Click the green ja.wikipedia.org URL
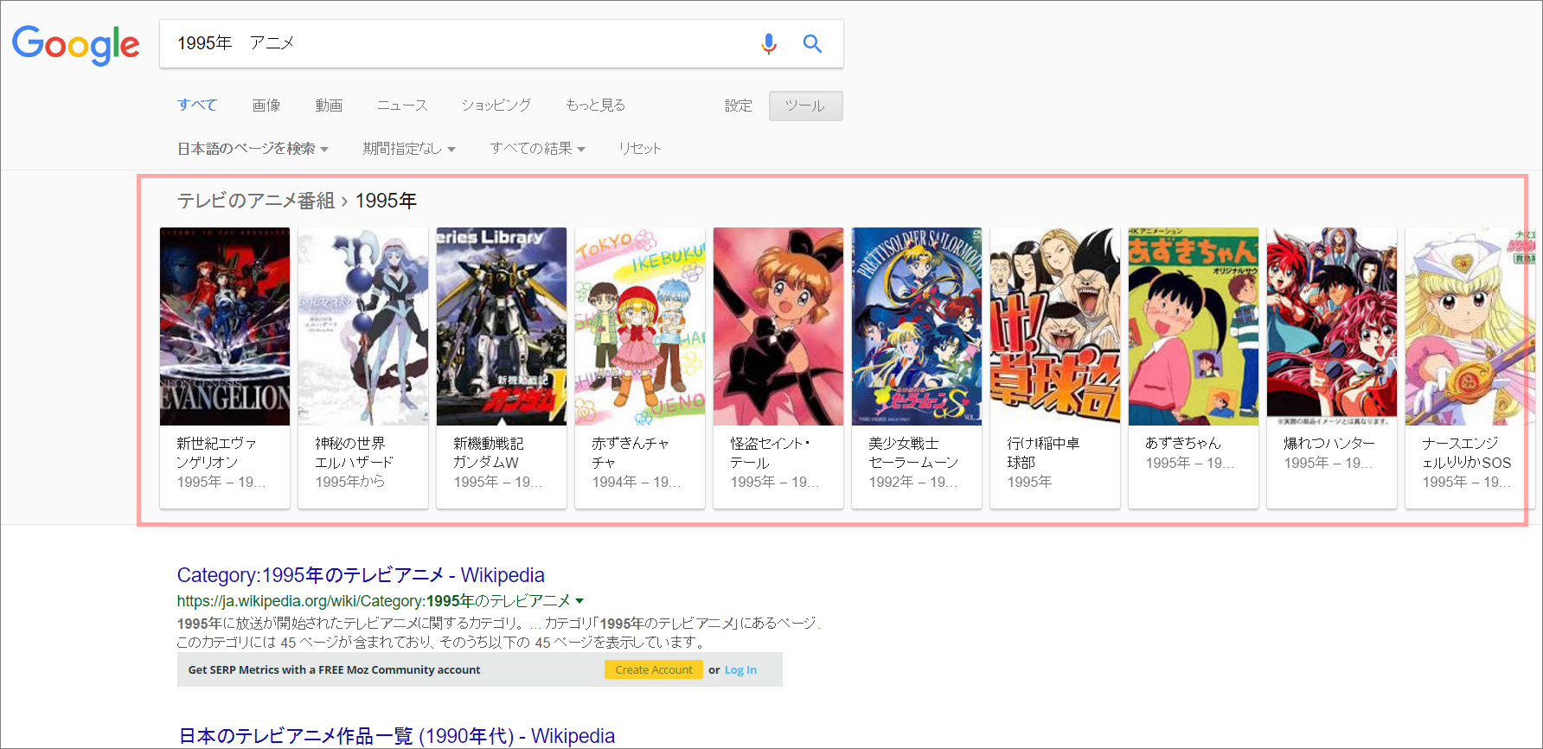Image resolution: width=1543 pixels, height=749 pixels. [374, 601]
